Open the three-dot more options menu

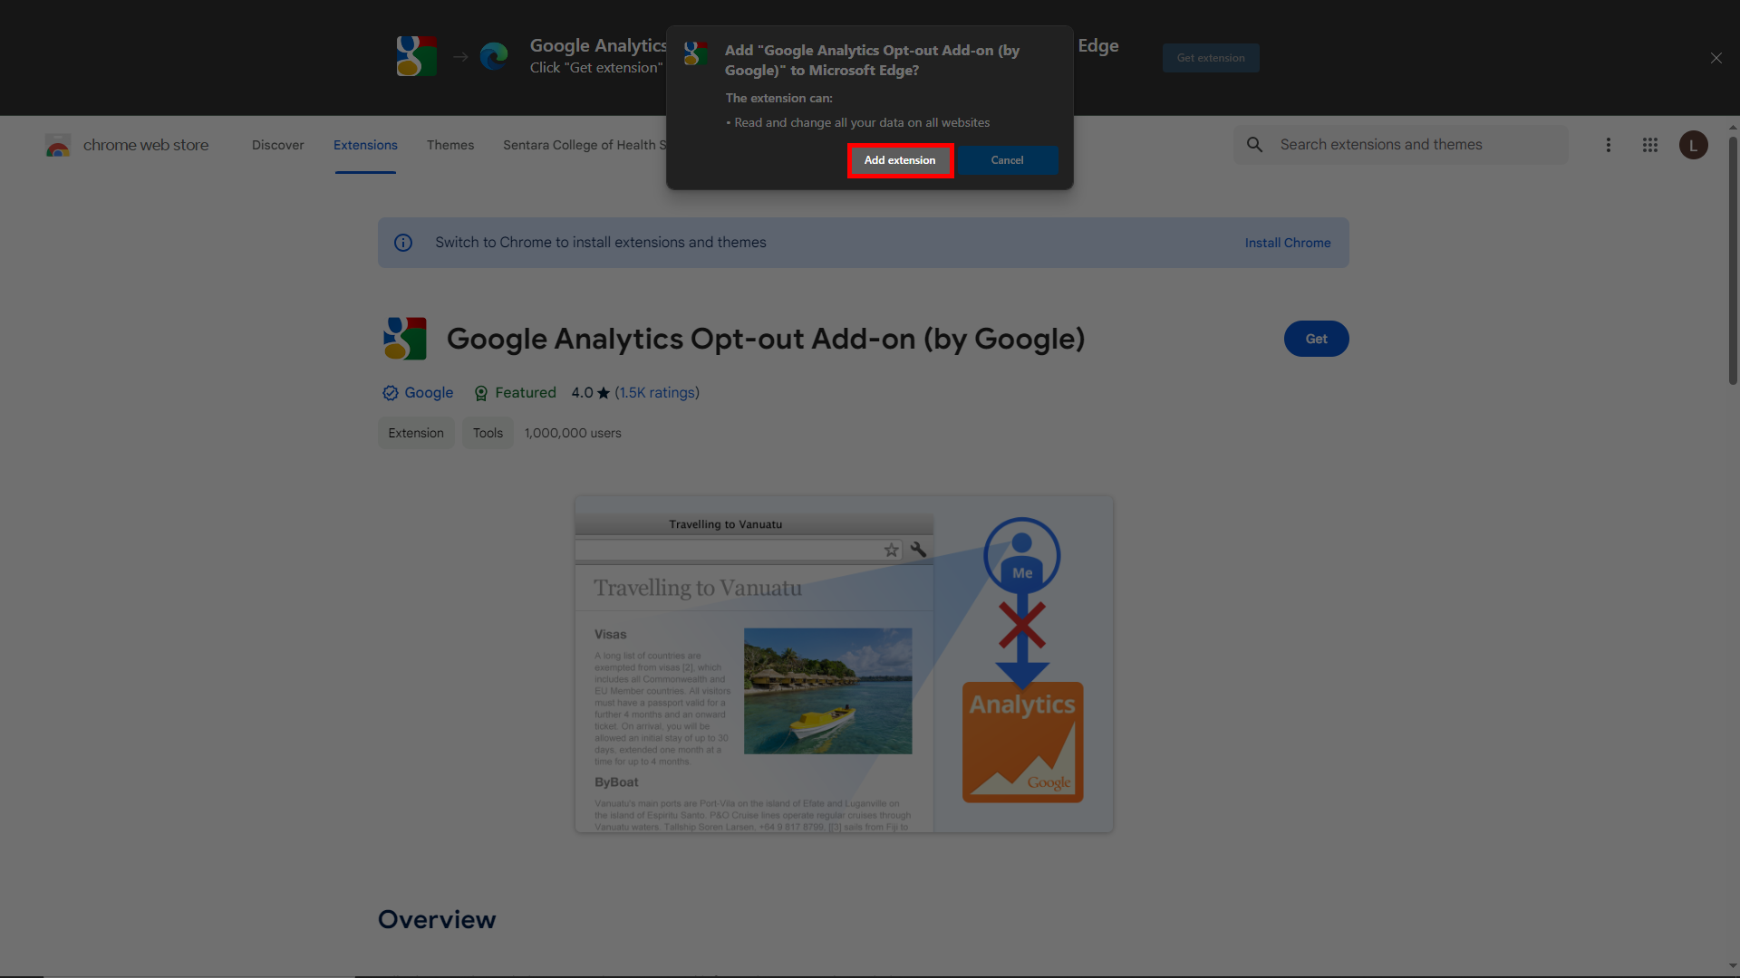click(x=1609, y=145)
